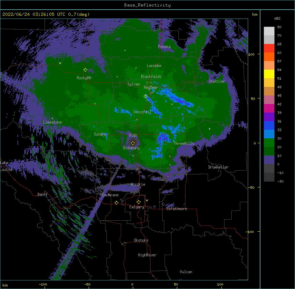Click the white caret marker below Innisfail
295x289 pixels.
(137, 119)
